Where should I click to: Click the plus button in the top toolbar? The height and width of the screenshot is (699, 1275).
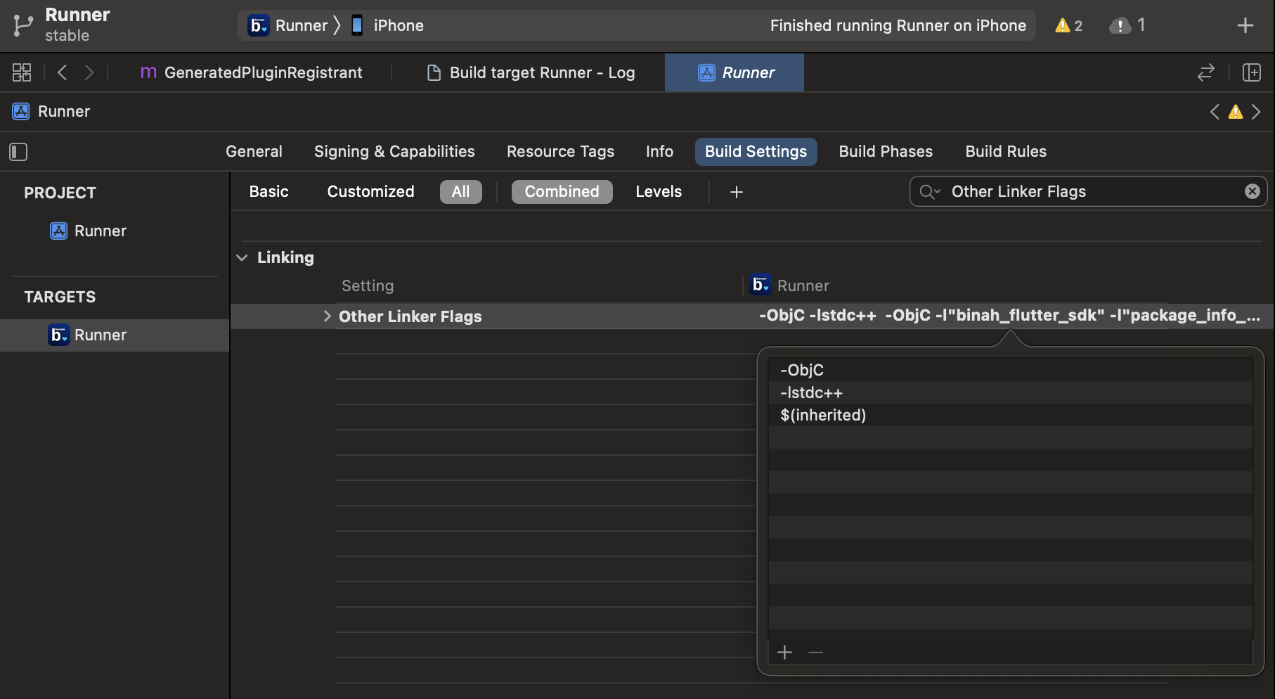(x=1245, y=25)
